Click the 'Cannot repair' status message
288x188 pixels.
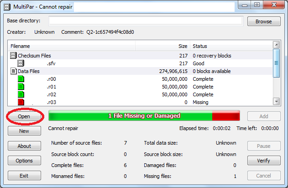click(x=63, y=128)
